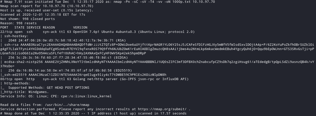Click the http-methods: label
The width and height of the screenshot is (316, 116).
click(x=16, y=83)
